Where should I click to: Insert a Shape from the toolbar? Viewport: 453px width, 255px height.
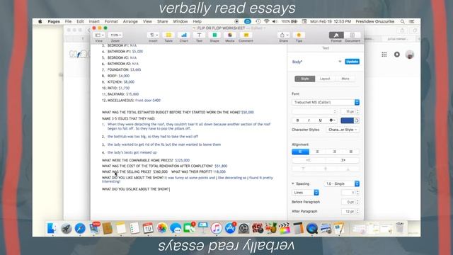point(214,35)
